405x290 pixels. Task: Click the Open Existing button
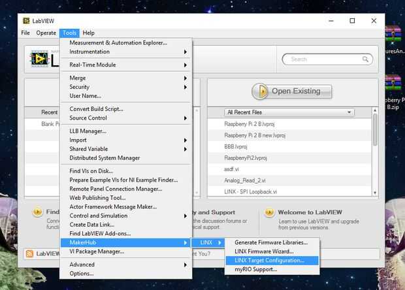tap(292, 91)
